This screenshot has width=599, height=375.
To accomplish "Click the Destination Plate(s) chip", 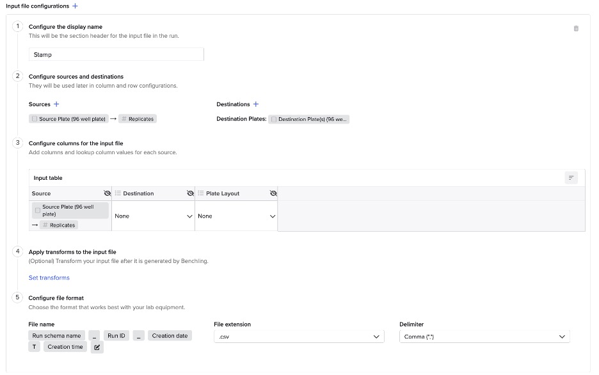I will (309, 119).
